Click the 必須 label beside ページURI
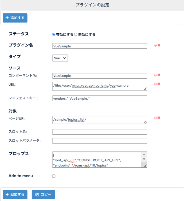This screenshot has width=184, height=201. (x=157, y=118)
